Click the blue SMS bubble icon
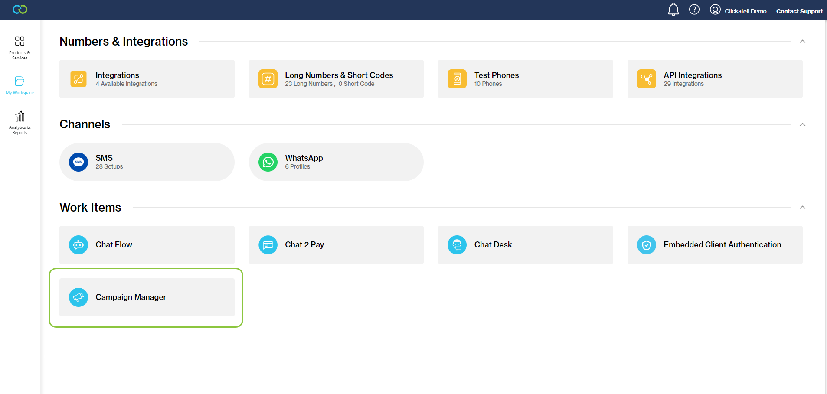Screen dimensions: 827x394 [78, 162]
